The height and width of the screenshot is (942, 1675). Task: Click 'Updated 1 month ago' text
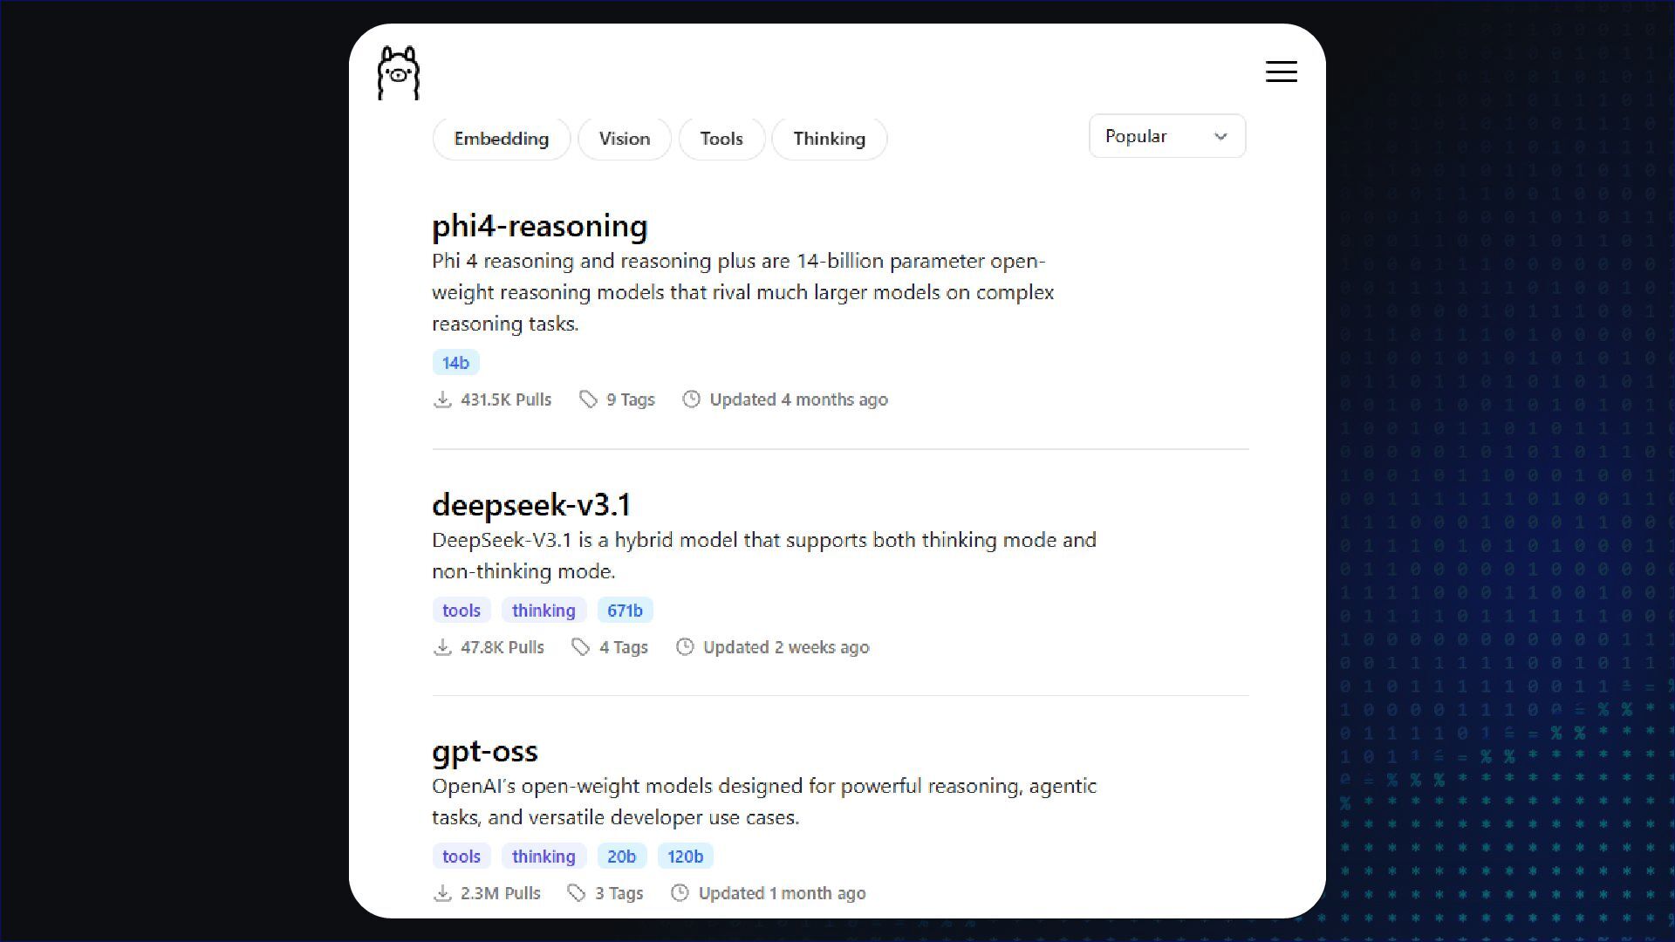tap(783, 893)
